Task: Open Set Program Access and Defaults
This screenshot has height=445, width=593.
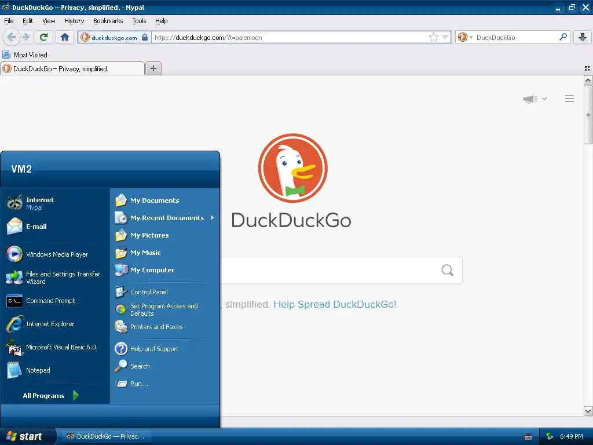Action: tap(165, 309)
